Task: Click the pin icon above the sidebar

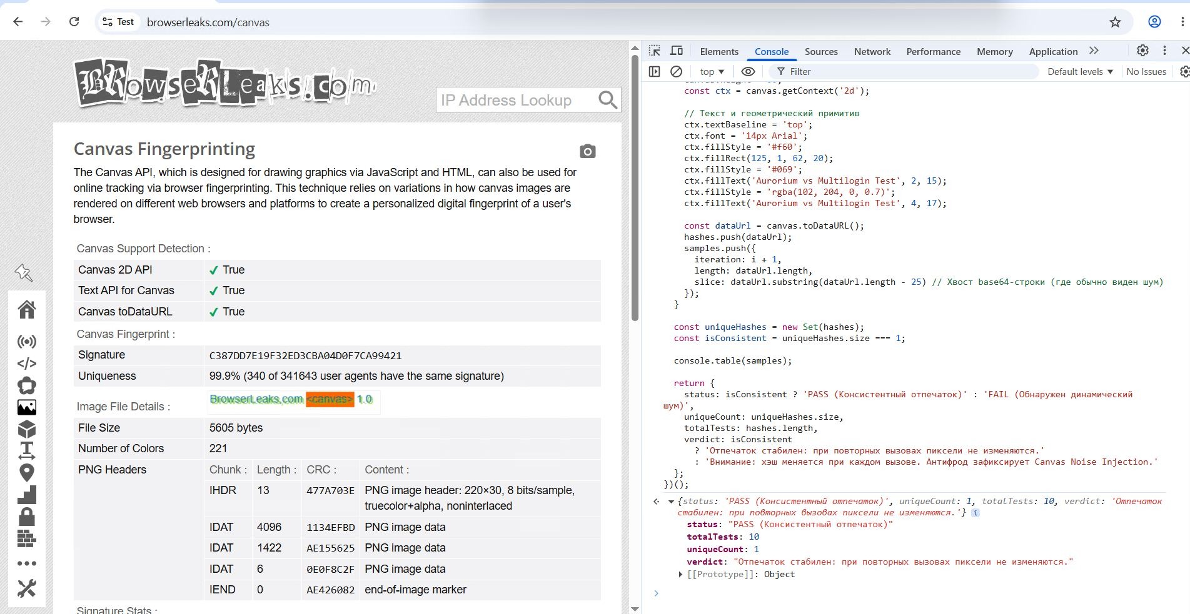Action: (24, 272)
